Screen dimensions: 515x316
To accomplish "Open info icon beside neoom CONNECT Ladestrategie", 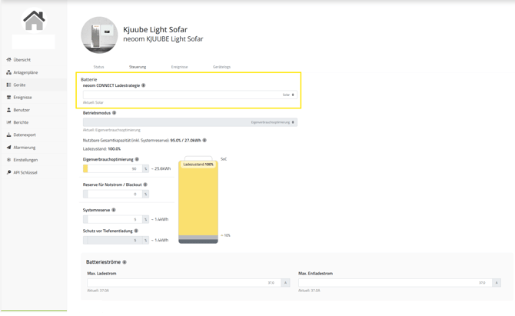I will pyautogui.click(x=144, y=85).
